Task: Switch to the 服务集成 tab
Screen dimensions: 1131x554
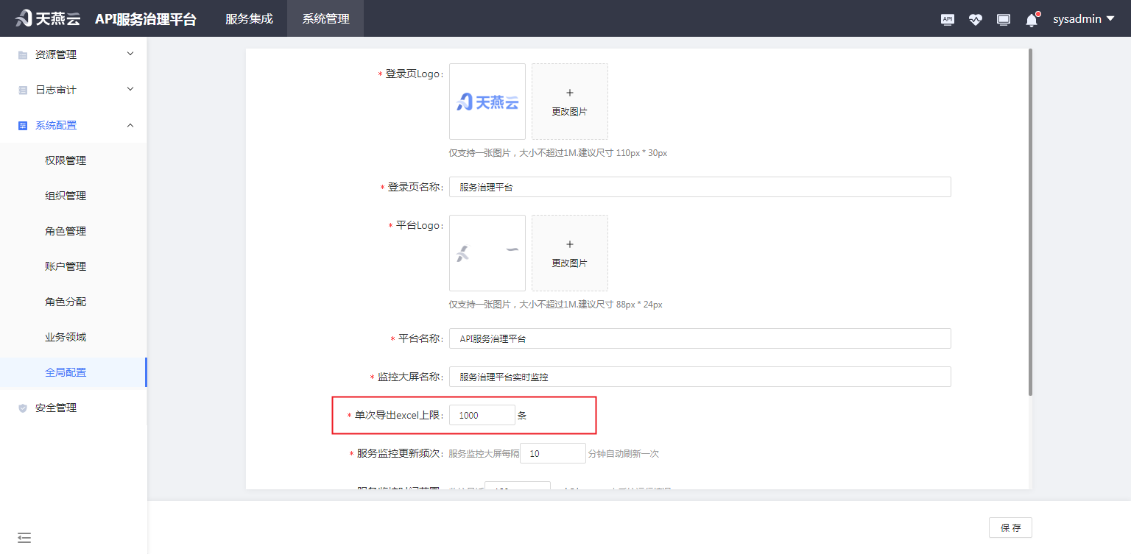Action: pos(249,19)
